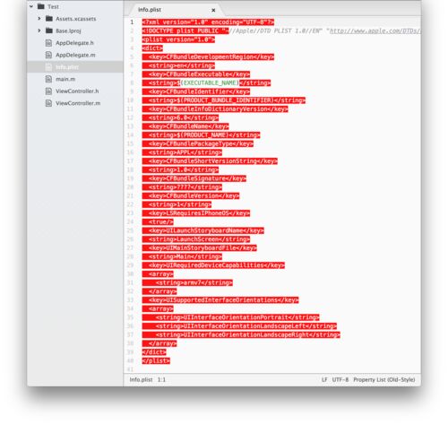Click the CFBundlePackageType key line
Viewport: 448px width, 425px height.
click(x=198, y=143)
